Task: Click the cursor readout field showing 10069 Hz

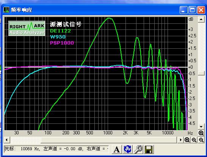Action: click(56, 149)
